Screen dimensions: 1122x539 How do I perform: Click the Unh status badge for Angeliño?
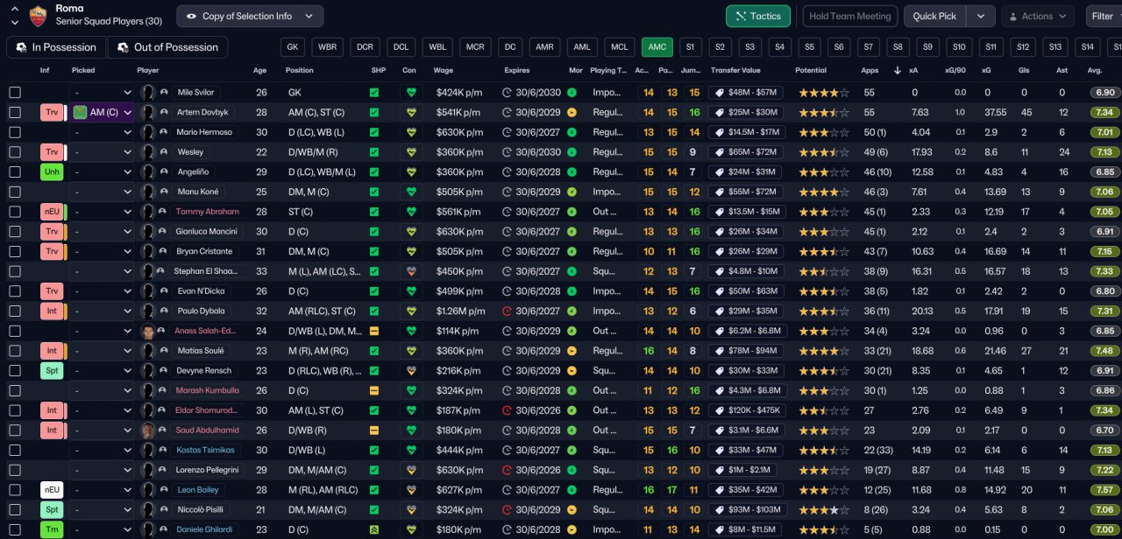[x=52, y=171]
